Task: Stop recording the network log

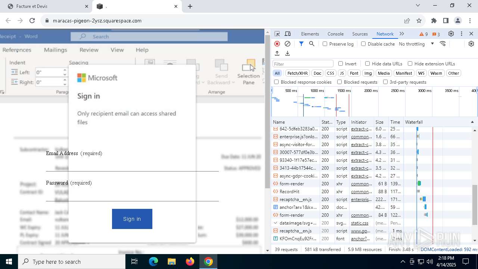Action: pyautogui.click(x=277, y=44)
